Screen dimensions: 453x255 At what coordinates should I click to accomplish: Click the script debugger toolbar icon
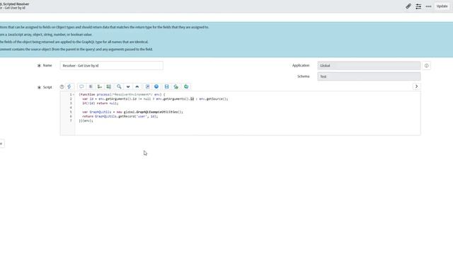pyautogui.click(x=176, y=86)
